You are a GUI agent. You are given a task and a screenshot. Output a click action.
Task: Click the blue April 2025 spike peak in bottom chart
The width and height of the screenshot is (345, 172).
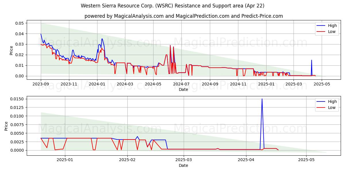point(262,99)
